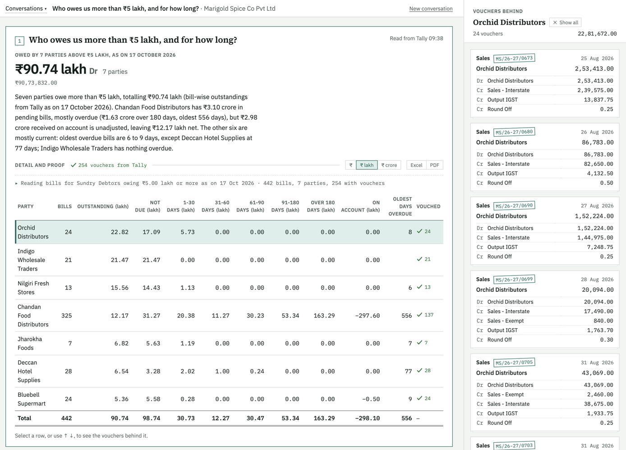This screenshot has width=626, height=450.
Task: Open voucher number MS/26-27/0680
Action: point(514,132)
